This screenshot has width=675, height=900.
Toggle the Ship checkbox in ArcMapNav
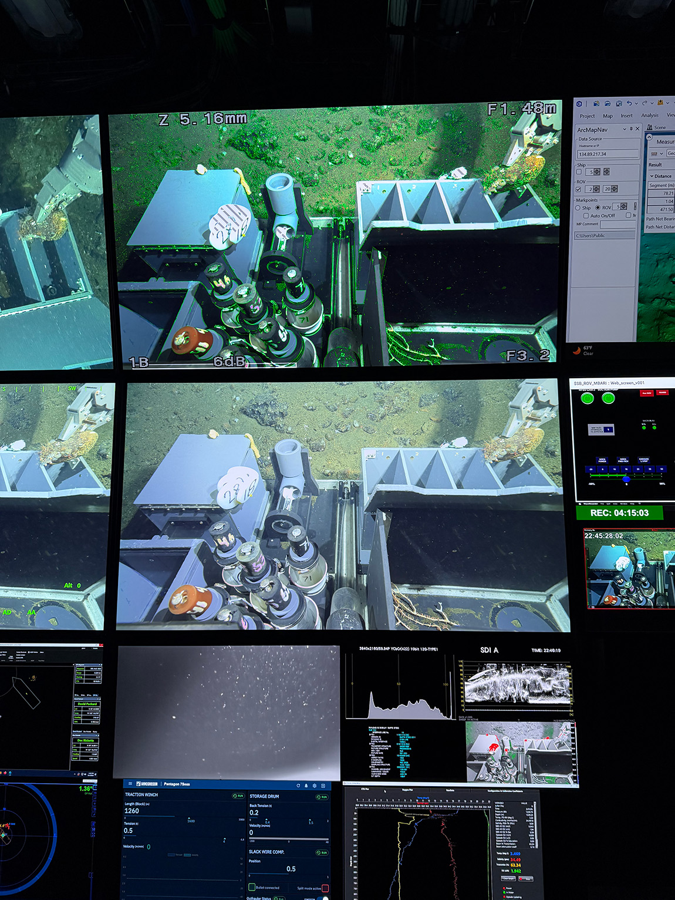click(x=579, y=171)
